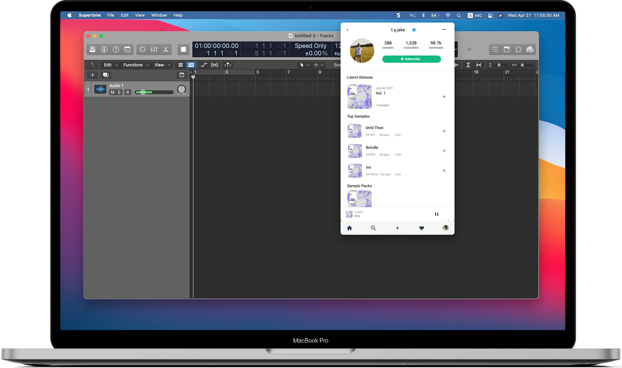Open the Edit dropdown in tracks area
This screenshot has width=622, height=368.
pos(110,65)
